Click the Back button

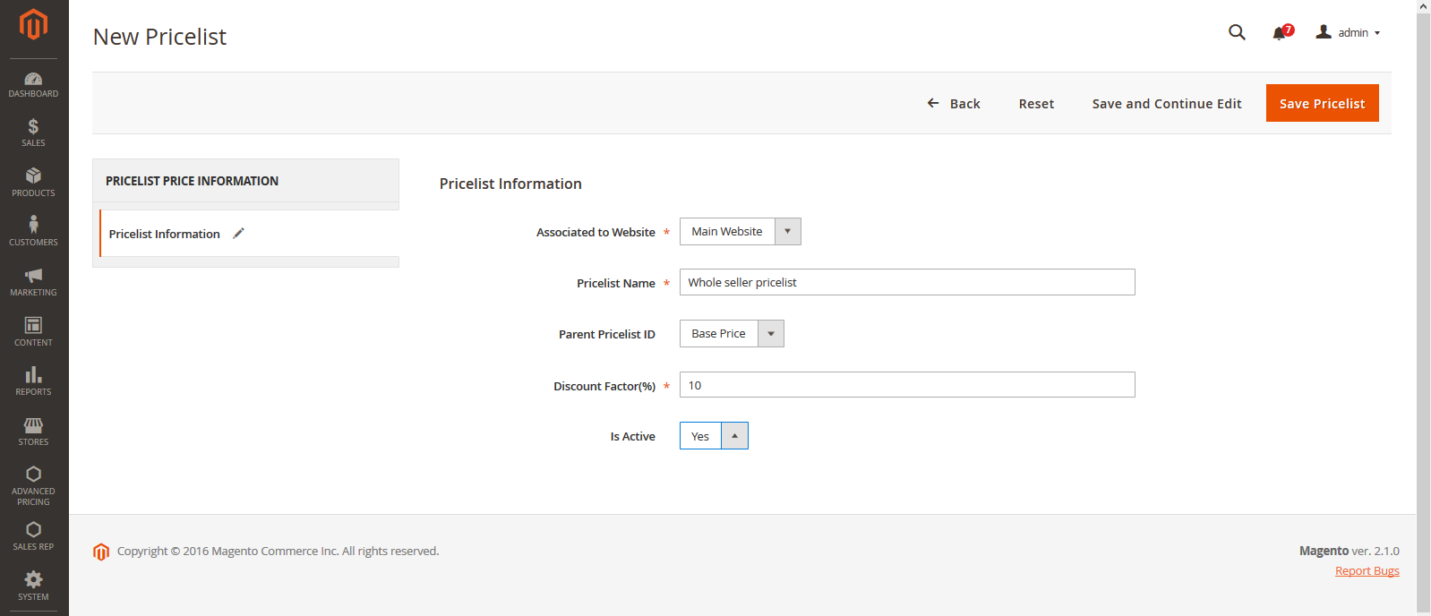click(954, 104)
